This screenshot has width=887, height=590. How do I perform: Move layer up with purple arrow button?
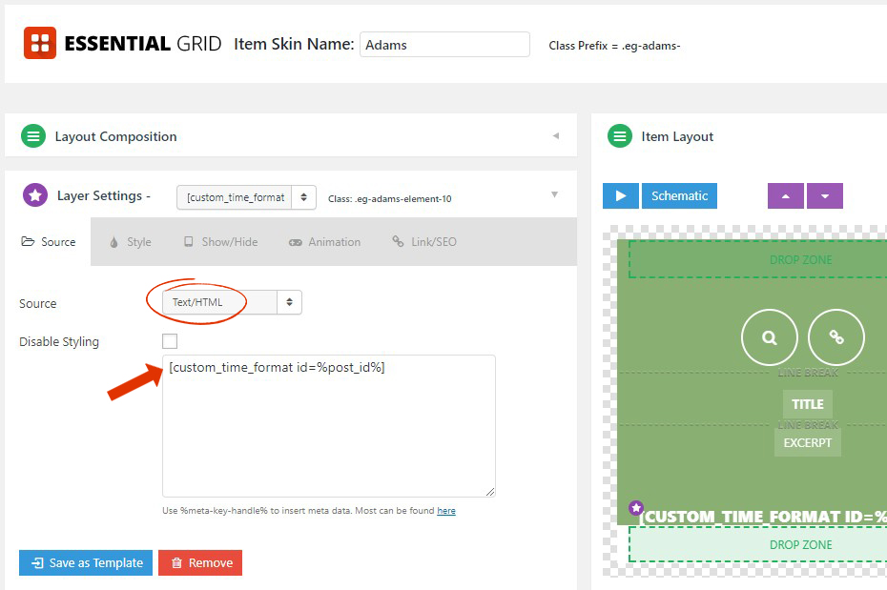(786, 196)
